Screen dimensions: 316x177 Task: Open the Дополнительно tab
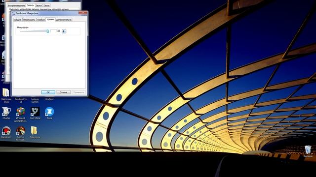(64, 20)
